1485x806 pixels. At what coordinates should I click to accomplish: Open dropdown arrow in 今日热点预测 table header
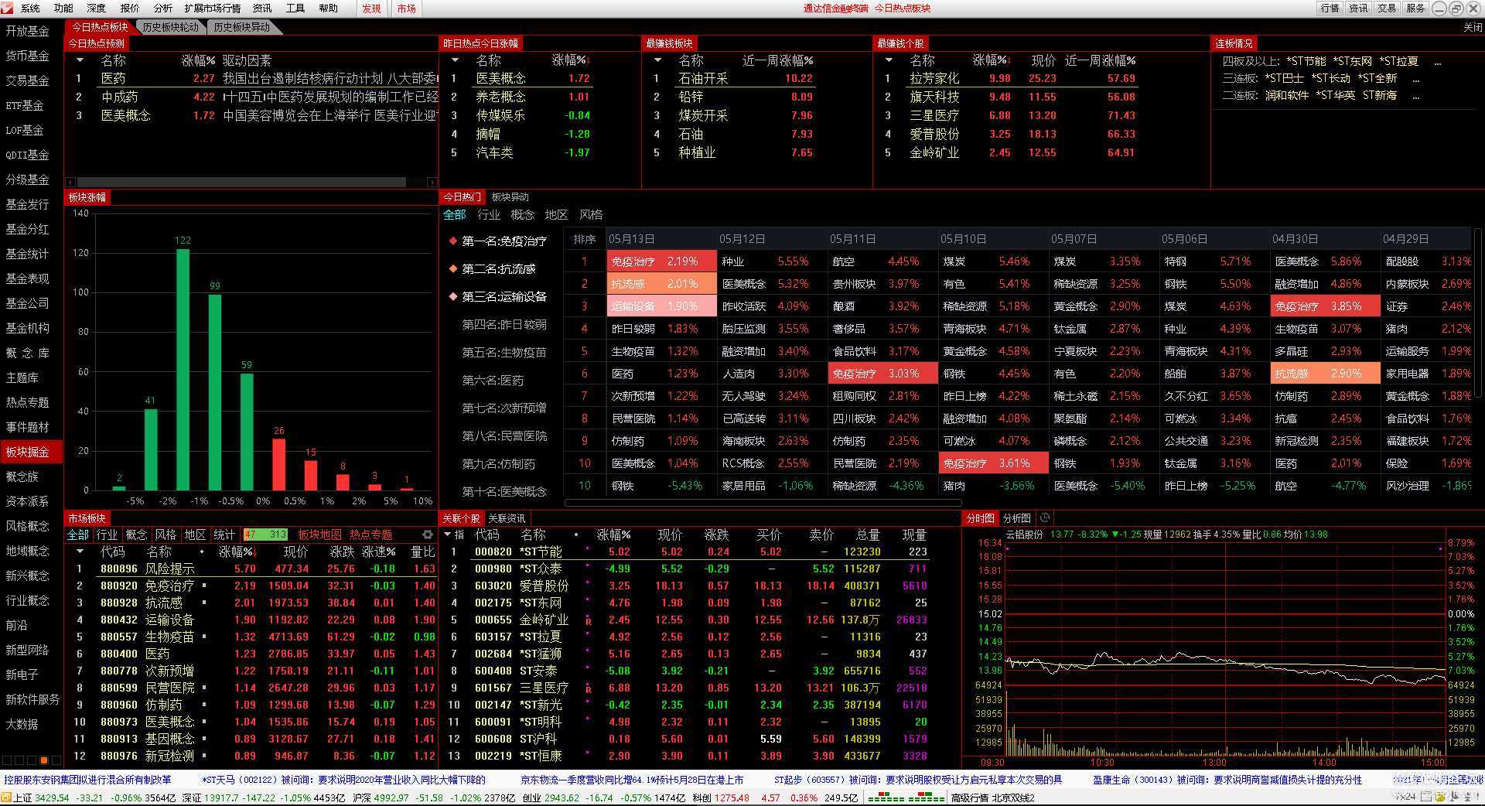80,60
